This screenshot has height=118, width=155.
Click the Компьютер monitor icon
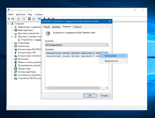pyautogui.click(x=16, y=46)
